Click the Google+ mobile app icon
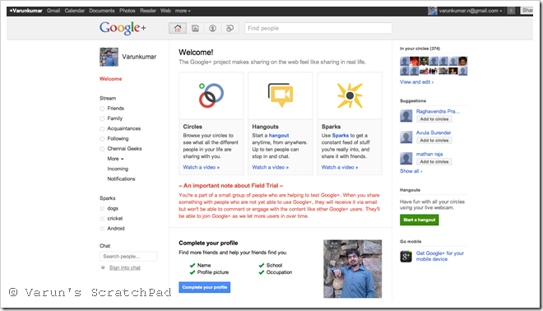 [x=406, y=256]
